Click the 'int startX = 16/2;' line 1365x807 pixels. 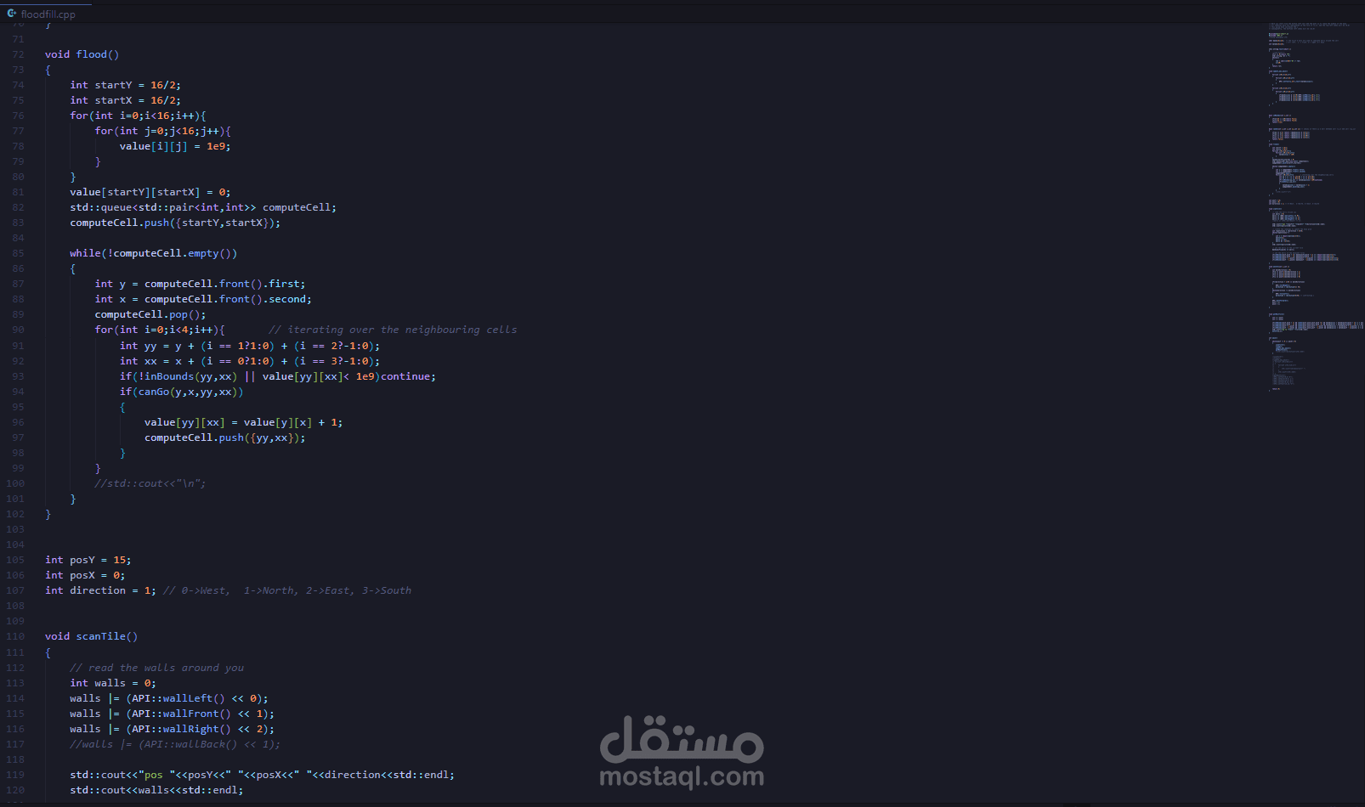tap(125, 100)
